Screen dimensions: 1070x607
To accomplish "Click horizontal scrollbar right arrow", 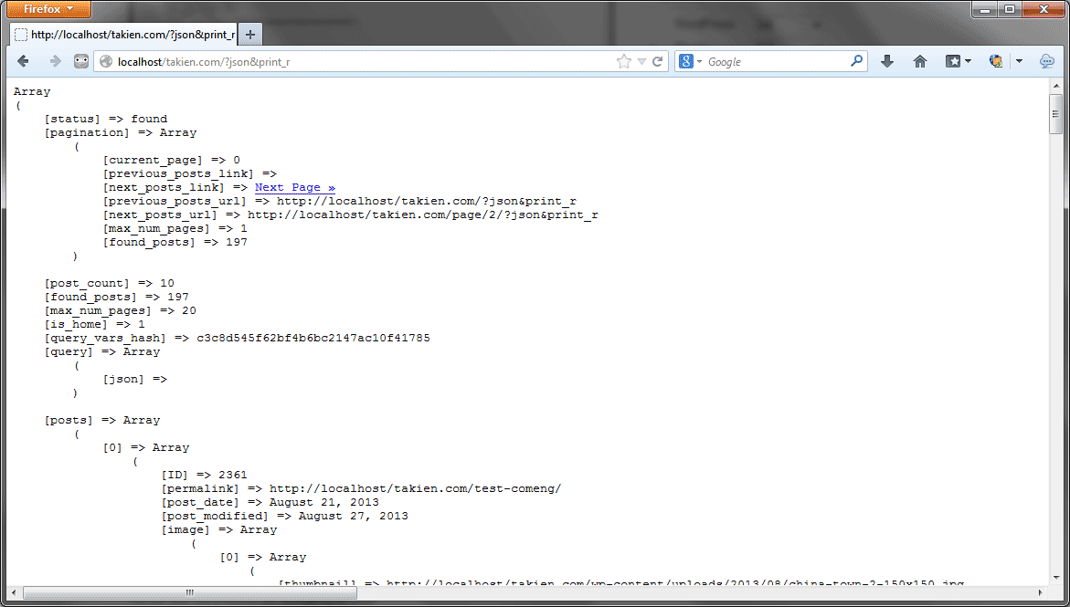I will [1041, 592].
